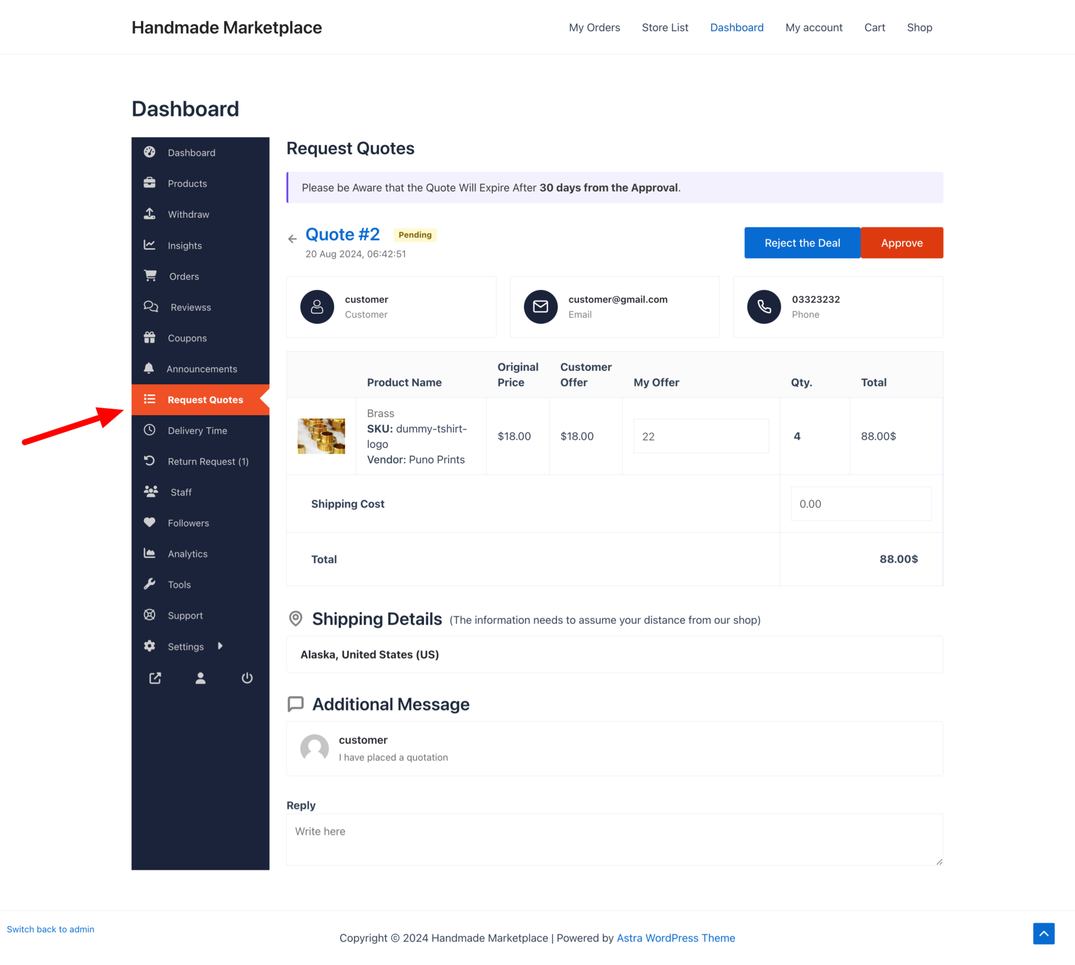Viewport: 1075px width, 965px height.
Task: Select the Dashboard top navigation tab
Action: point(736,27)
